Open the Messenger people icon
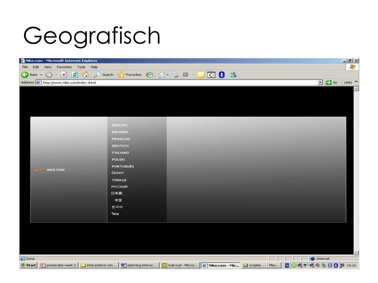The width and height of the screenshot is (378, 283). [233, 75]
